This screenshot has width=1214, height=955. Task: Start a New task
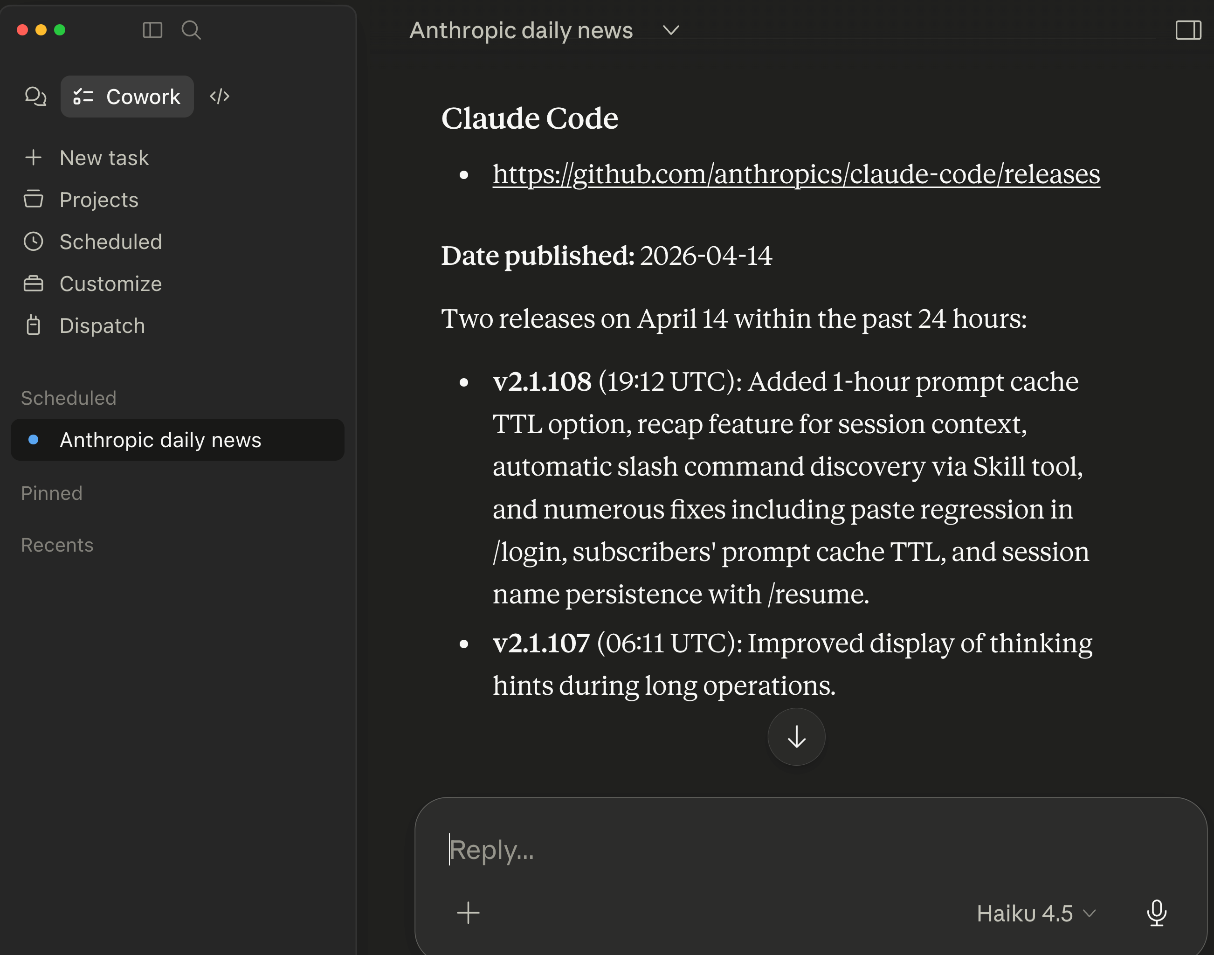pos(104,158)
